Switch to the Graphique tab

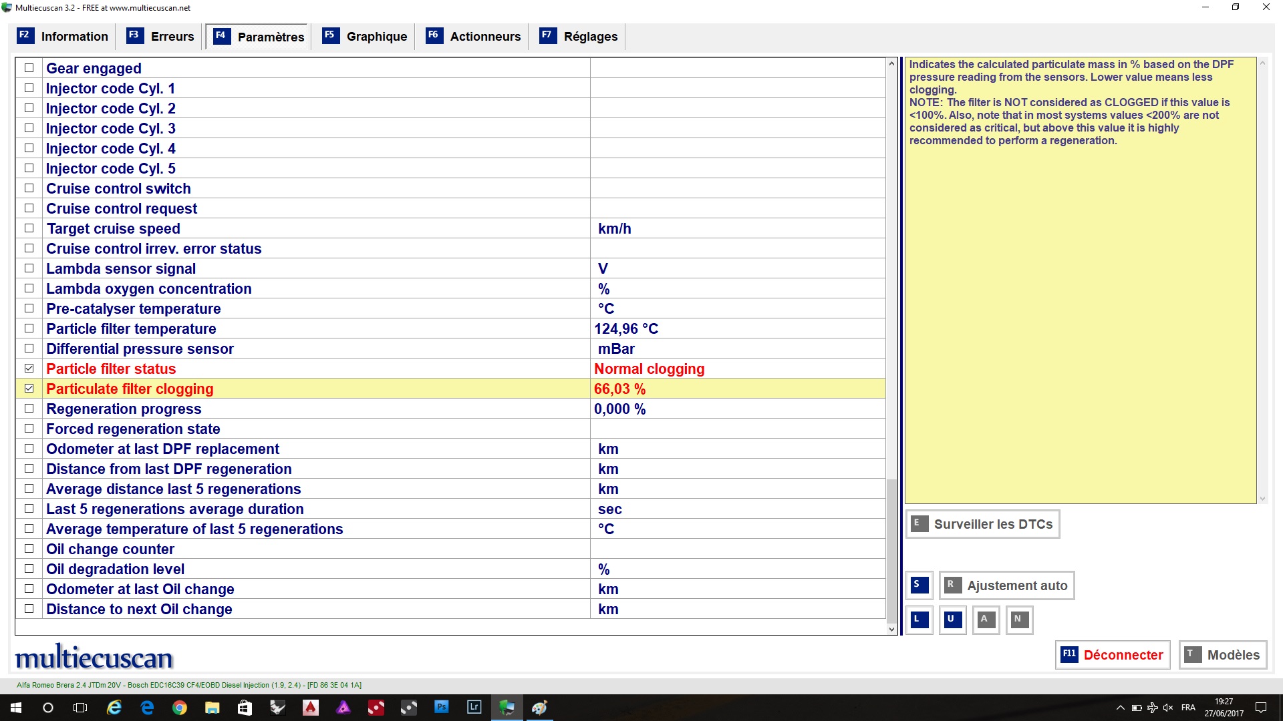[x=365, y=37]
